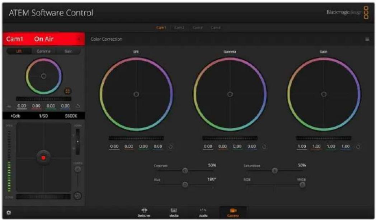Click the focus wheel strip at Cam1 bottom
This screenshot has height=220, width=376.
click(x=43, y=197)
